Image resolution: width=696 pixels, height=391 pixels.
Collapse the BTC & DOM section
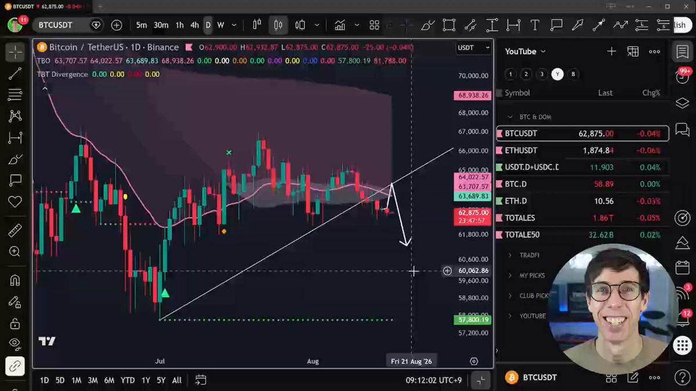coord(510,117)
